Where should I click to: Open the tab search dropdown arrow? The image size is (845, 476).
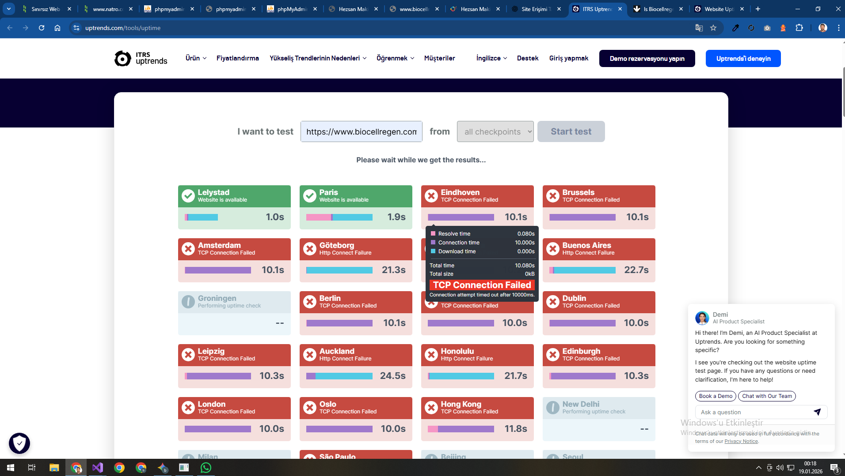pos(9,9)
